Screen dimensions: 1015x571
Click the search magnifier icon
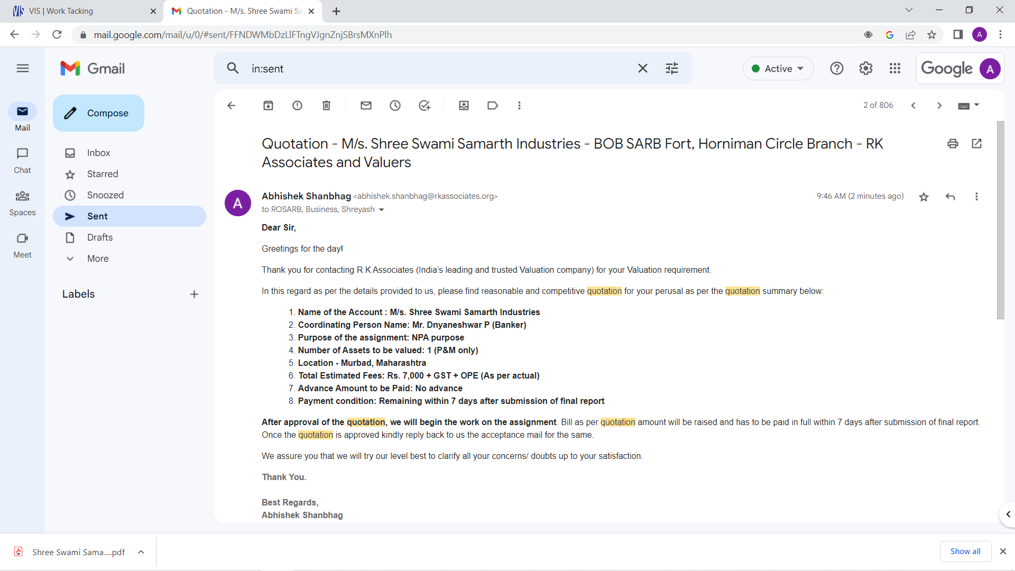(x=233, y=68)
